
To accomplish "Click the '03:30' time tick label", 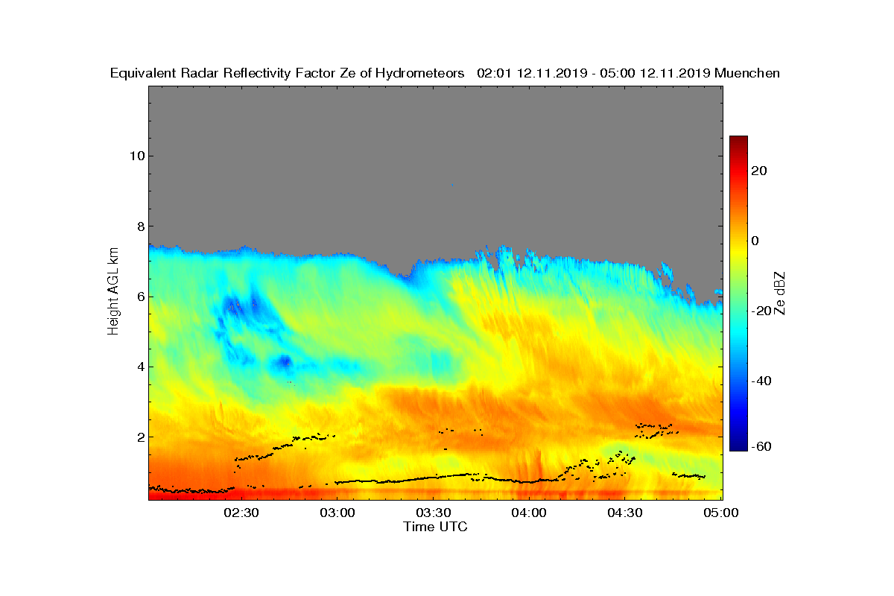I will [434, 513].
